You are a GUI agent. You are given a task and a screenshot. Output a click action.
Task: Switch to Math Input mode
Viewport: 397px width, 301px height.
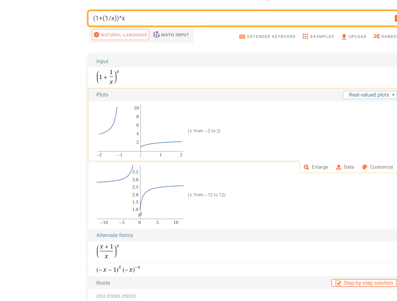(171, 35)
